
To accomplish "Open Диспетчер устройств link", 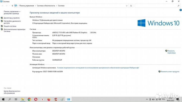I will click(x=12, y=18).
